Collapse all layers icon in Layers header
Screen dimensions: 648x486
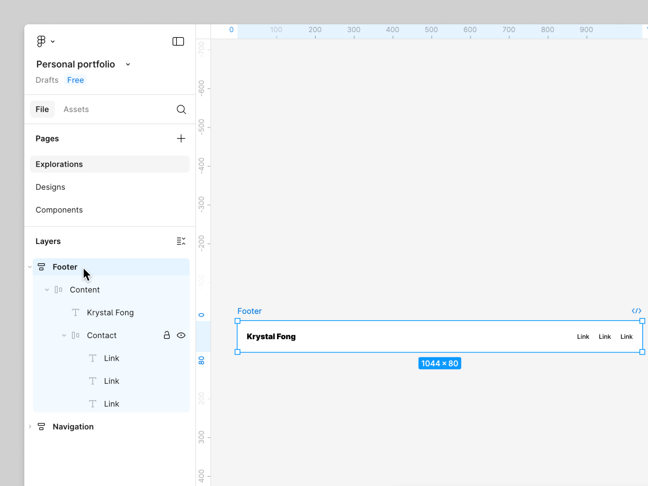pyautogui.click(x=181, y=241)
